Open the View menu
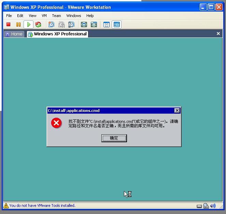 click(x=32, y=16)
